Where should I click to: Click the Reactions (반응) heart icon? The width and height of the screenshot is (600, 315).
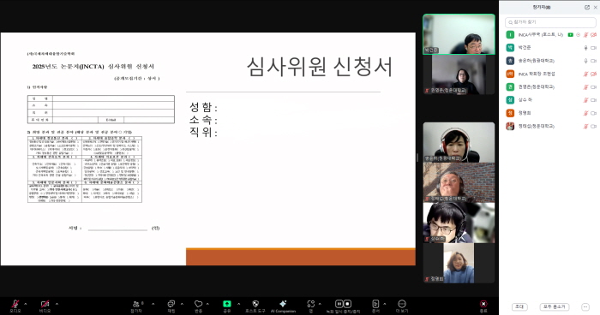pyautogui.click(x=198, y=304)
